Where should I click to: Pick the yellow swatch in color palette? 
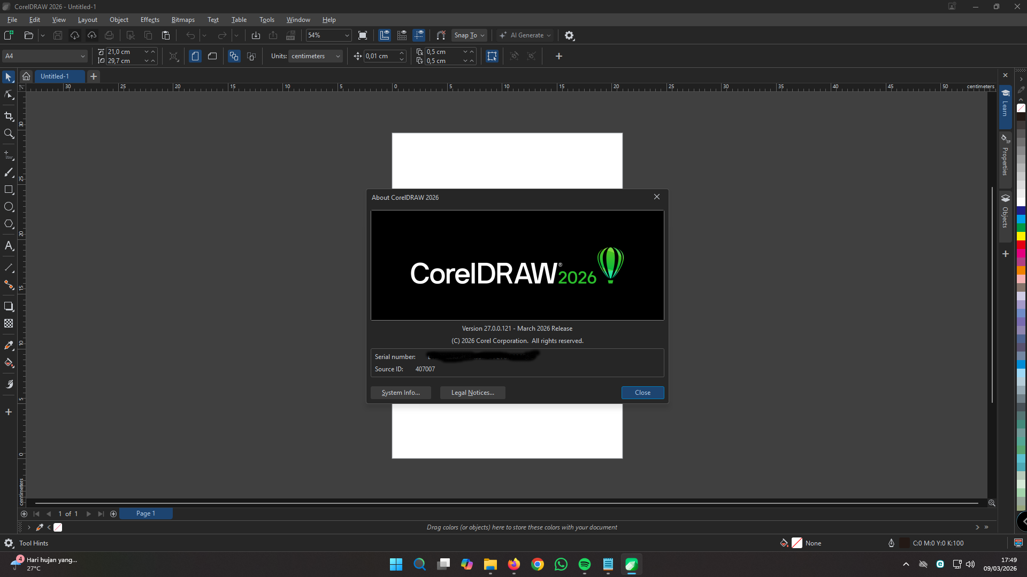1021,236
